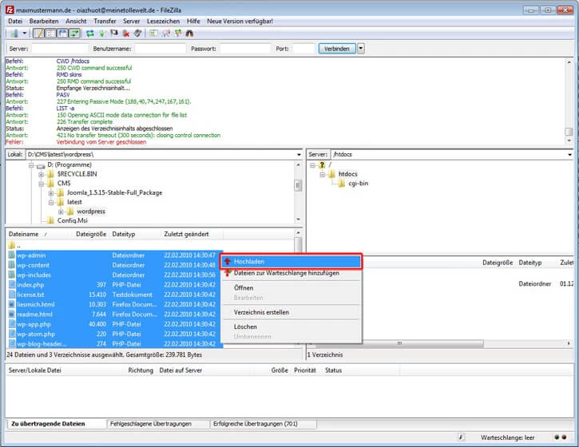
Task: Toggle the transfer queue display
Action: point(74,34)
